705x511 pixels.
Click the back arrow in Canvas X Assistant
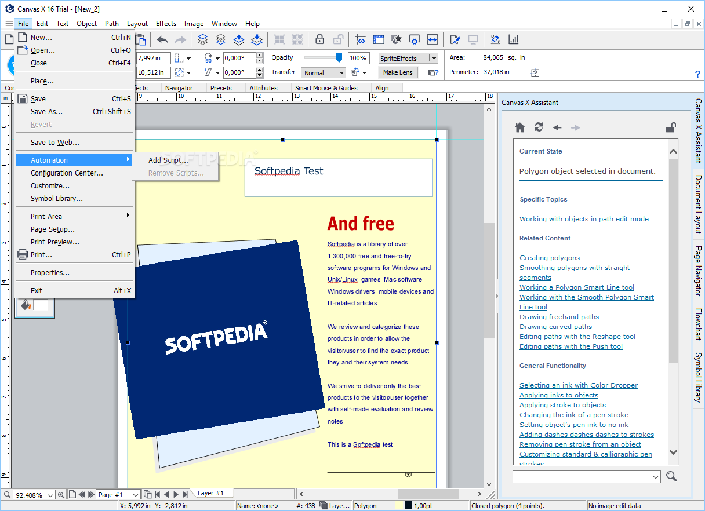click(557, 127)
